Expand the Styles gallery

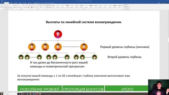coord(123,8)
